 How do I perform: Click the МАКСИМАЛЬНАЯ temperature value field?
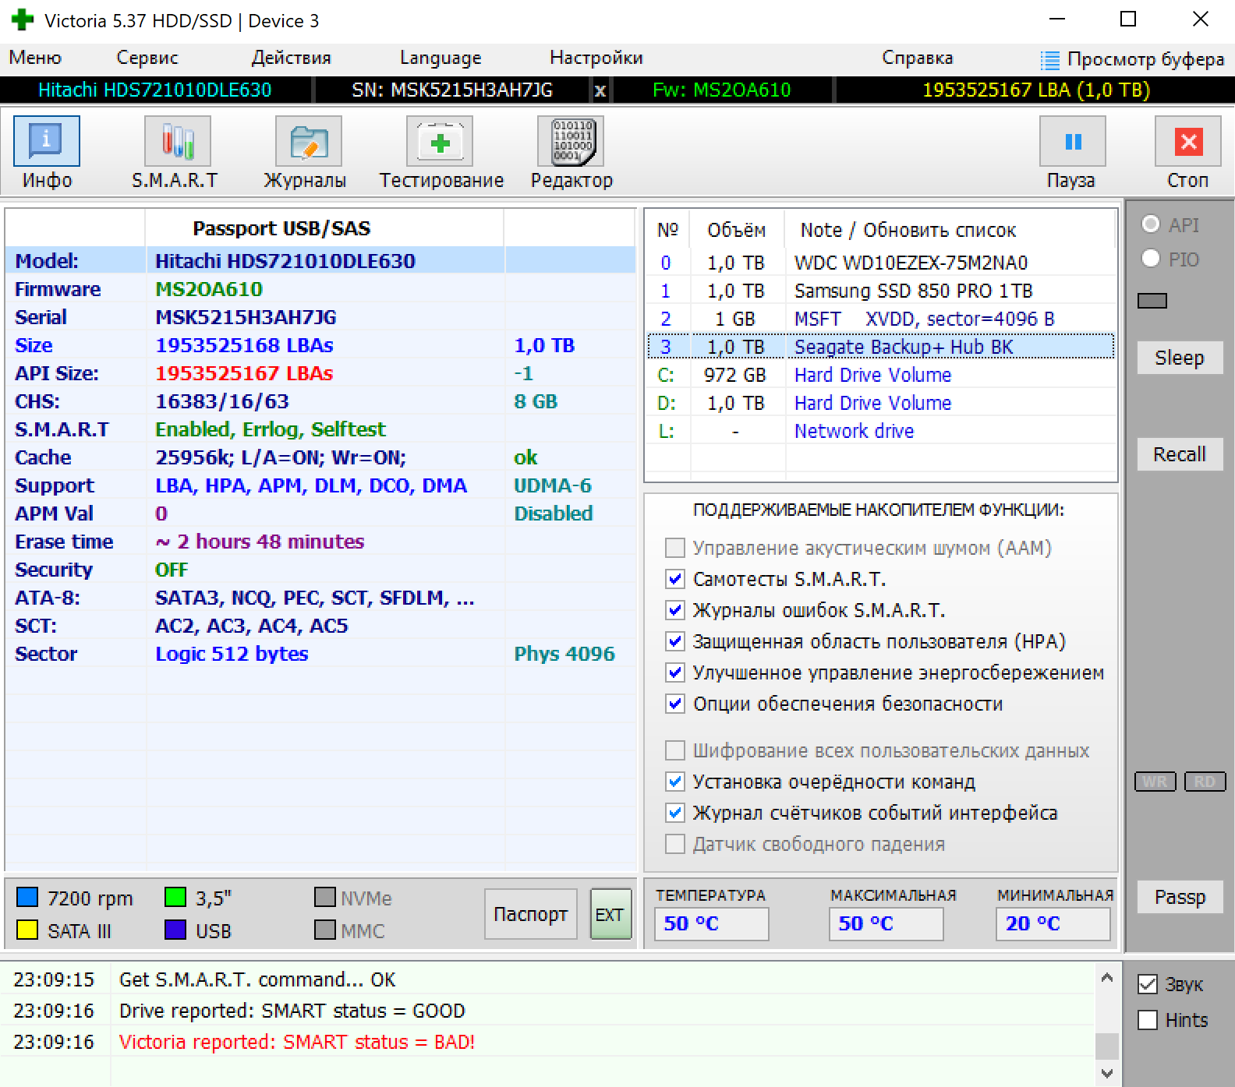pos(886,923)
